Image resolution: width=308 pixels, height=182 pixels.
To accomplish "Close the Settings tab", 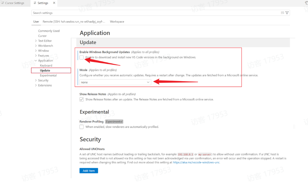I will pos(54,3).
